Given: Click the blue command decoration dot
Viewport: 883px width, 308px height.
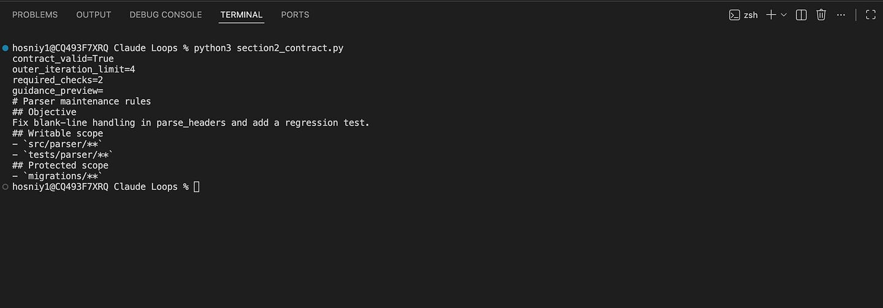Looking at the screenshot, I should point(6,48).
